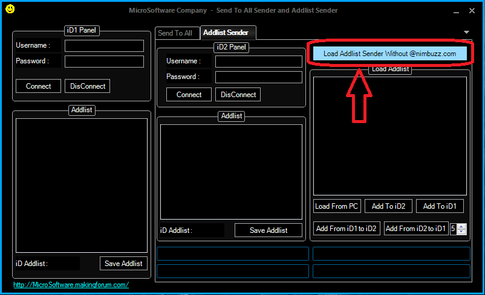Click the upper-left blue status box
This screenshot has height=295, width=485.
pyautogui.click(x=233, y=253)
